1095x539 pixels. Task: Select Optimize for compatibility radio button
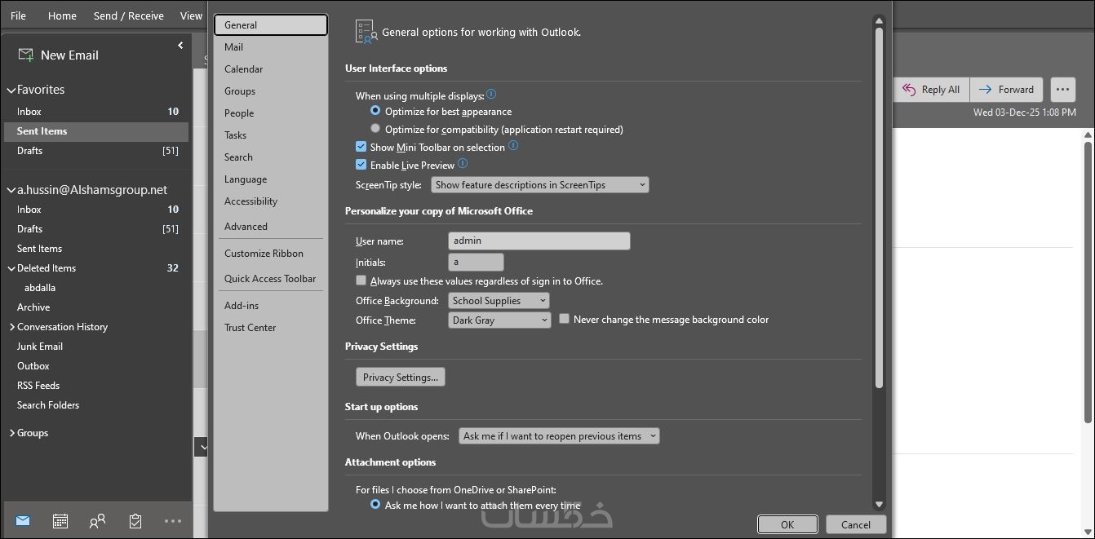[x=375, y=129]
